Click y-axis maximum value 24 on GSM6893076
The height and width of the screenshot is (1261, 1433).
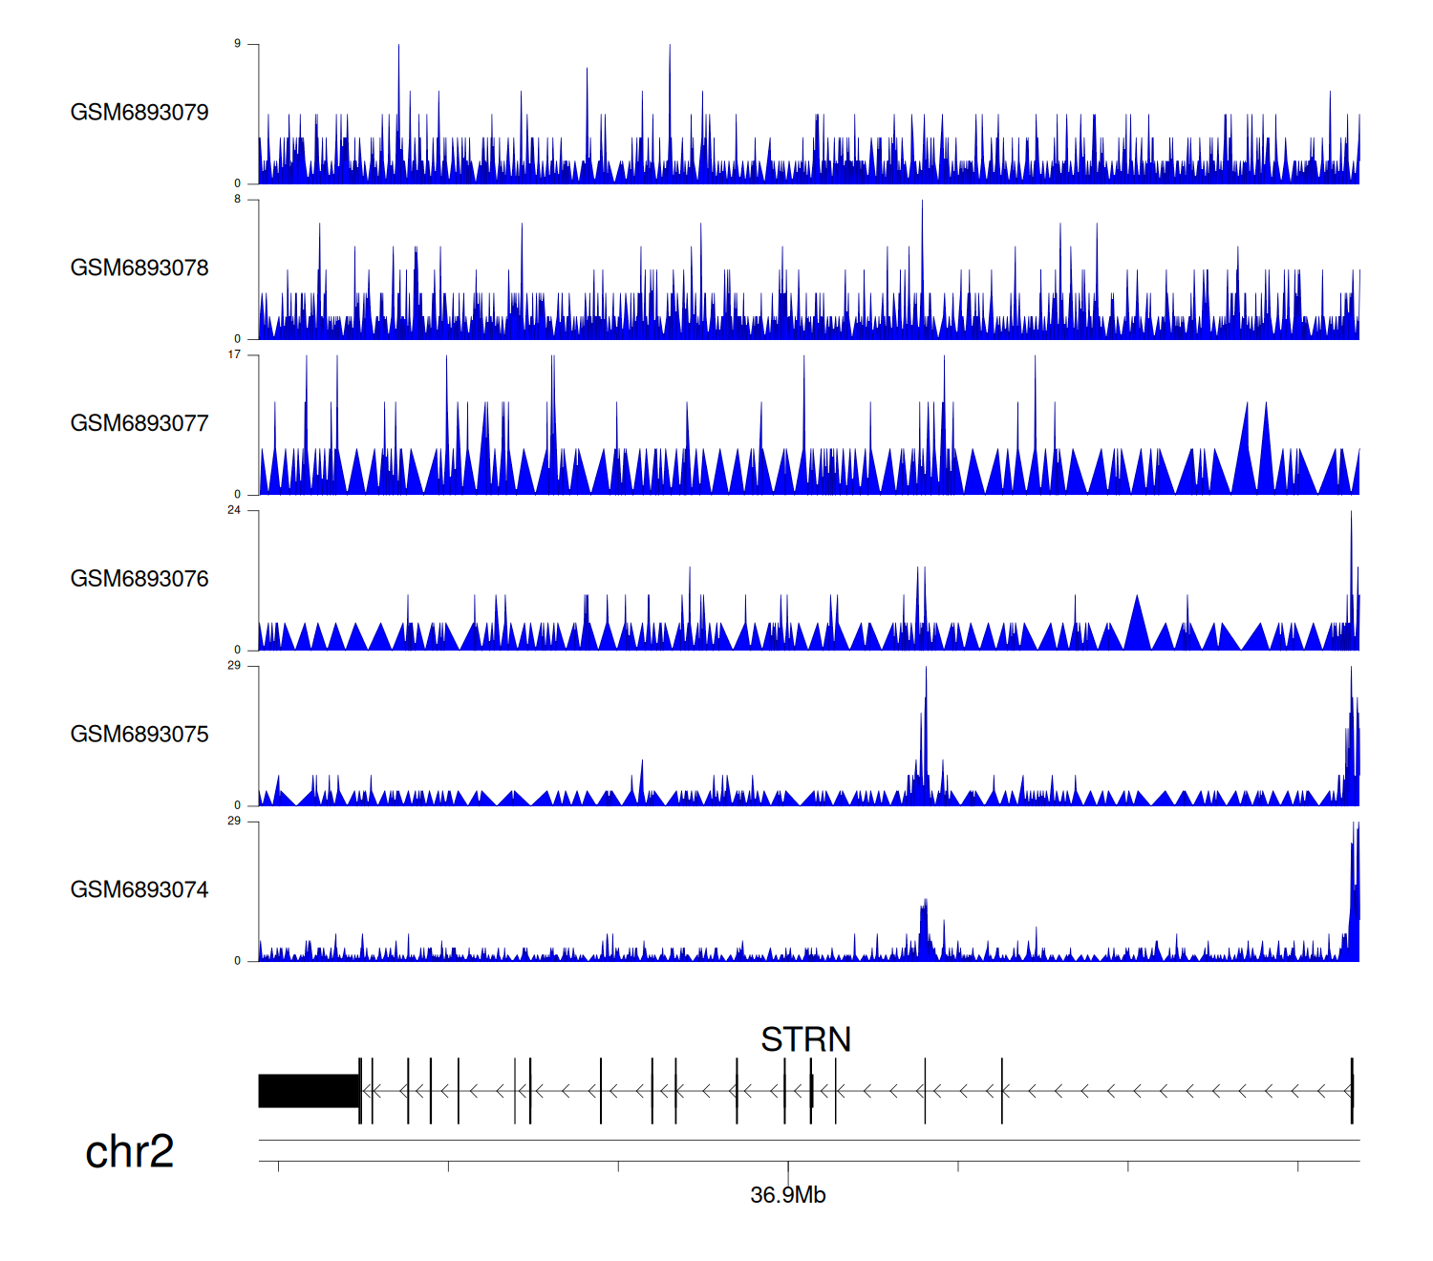click(x=234, y=510)
